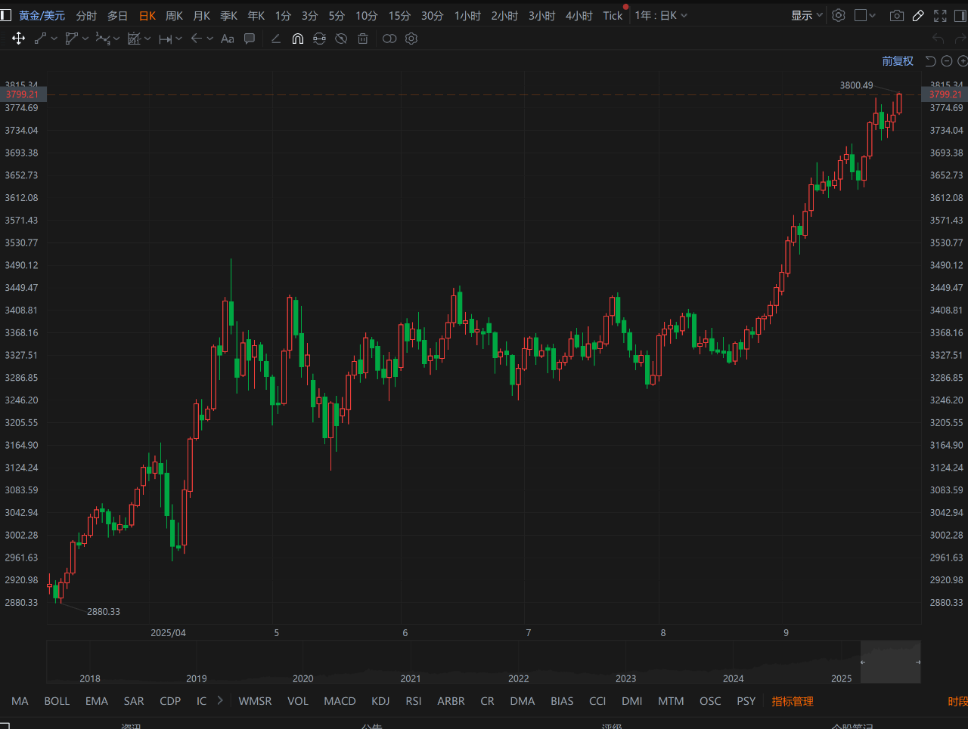The height and width of the screenshot is (729, 968).
Task: Expand the line drawing tool options arrow
Action: coord(54,39)
